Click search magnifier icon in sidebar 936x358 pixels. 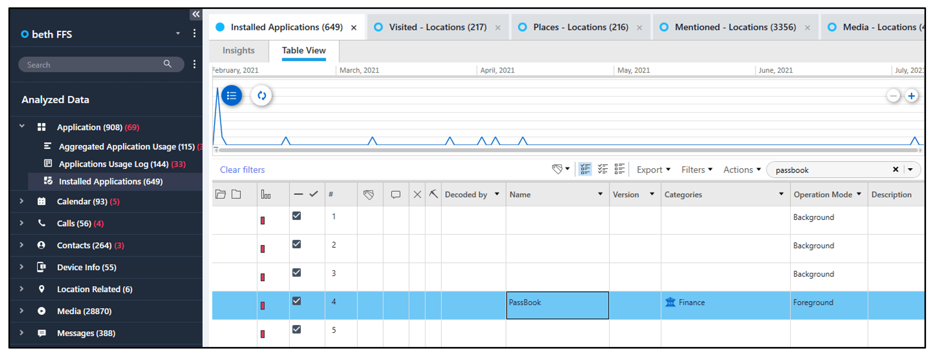[x=167, y=64]
